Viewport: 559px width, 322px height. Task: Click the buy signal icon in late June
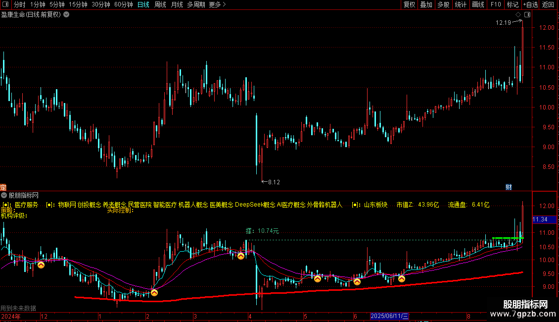click(x=402, y=279)
